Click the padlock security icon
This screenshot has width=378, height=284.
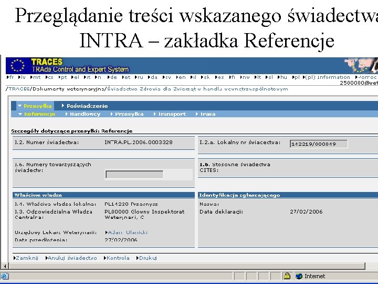[x=287, y=276]
